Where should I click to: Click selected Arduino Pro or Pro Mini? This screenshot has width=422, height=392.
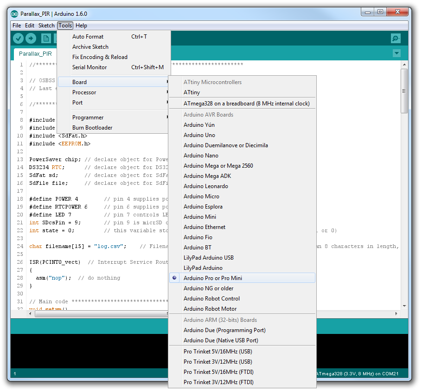pyautogui.click(x=242, y=278)
